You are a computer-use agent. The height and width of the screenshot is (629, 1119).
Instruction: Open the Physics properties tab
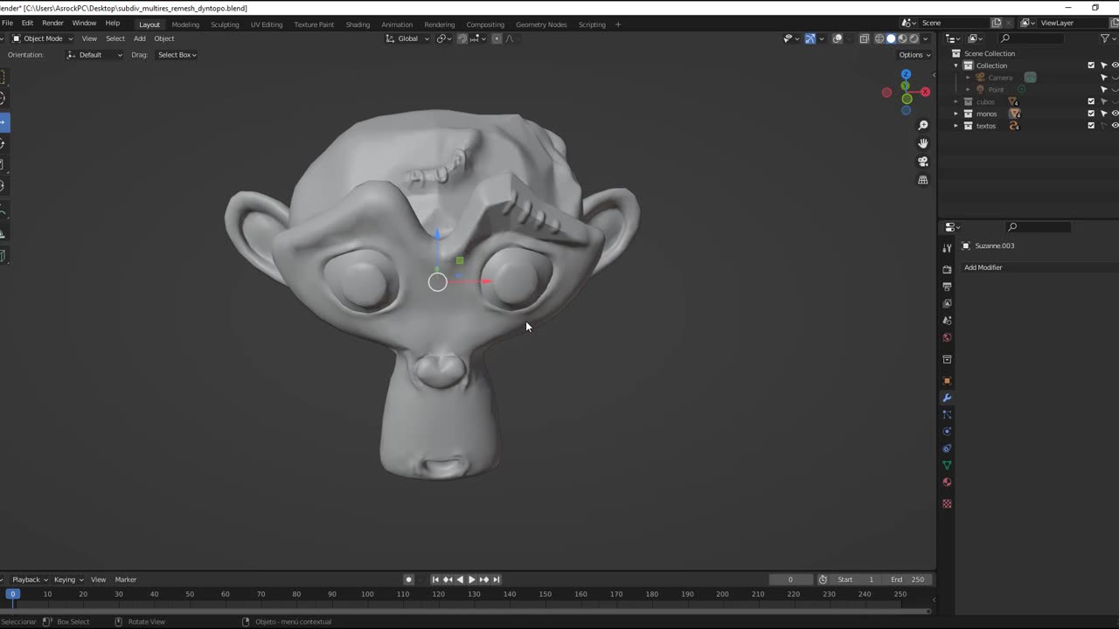click(x=947, y=432)
